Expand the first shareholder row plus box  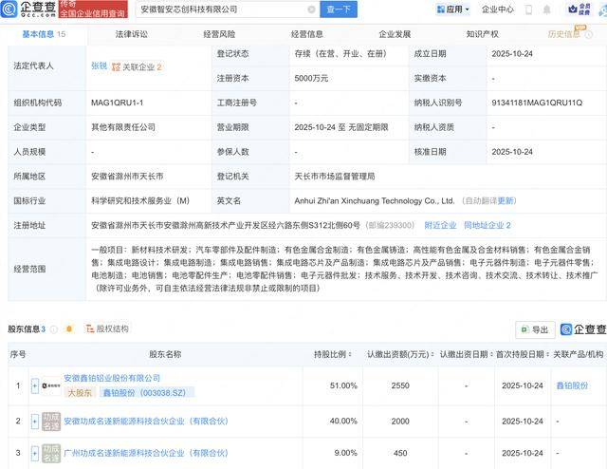pyautogui.click(x=35, y=385)
